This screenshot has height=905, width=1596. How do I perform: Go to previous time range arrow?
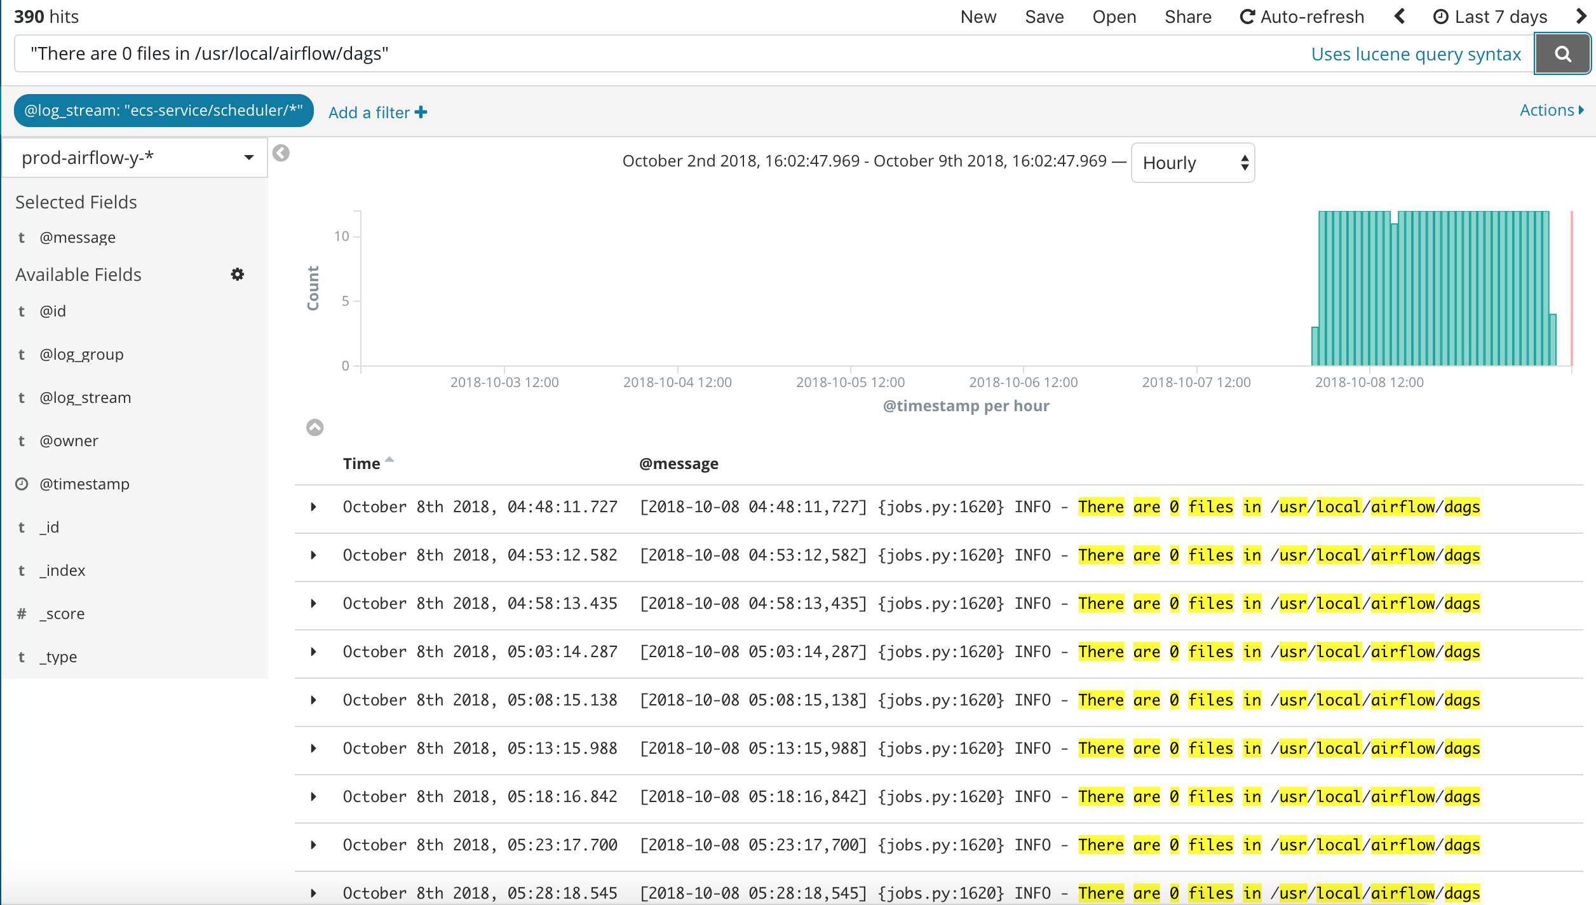[1400, 17]
